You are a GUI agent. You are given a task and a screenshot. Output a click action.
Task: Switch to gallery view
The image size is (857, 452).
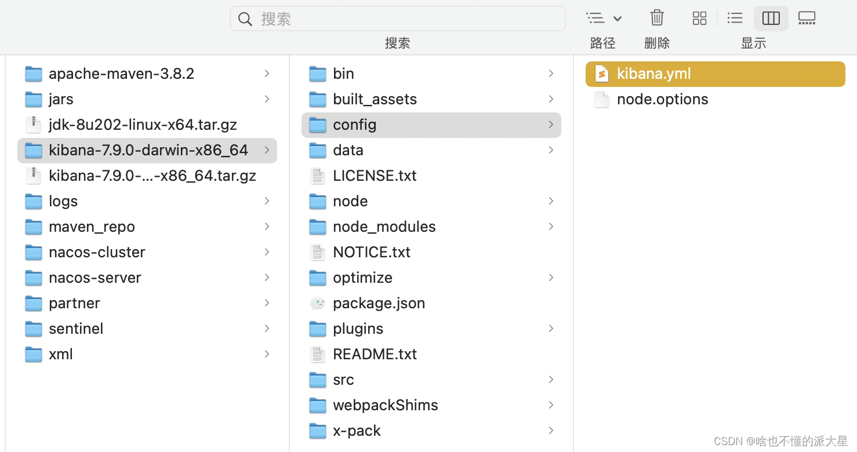pos(807,19)
